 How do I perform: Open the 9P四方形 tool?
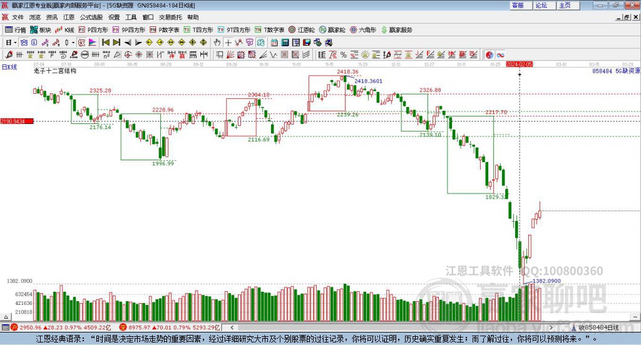[x=129, y=30]
